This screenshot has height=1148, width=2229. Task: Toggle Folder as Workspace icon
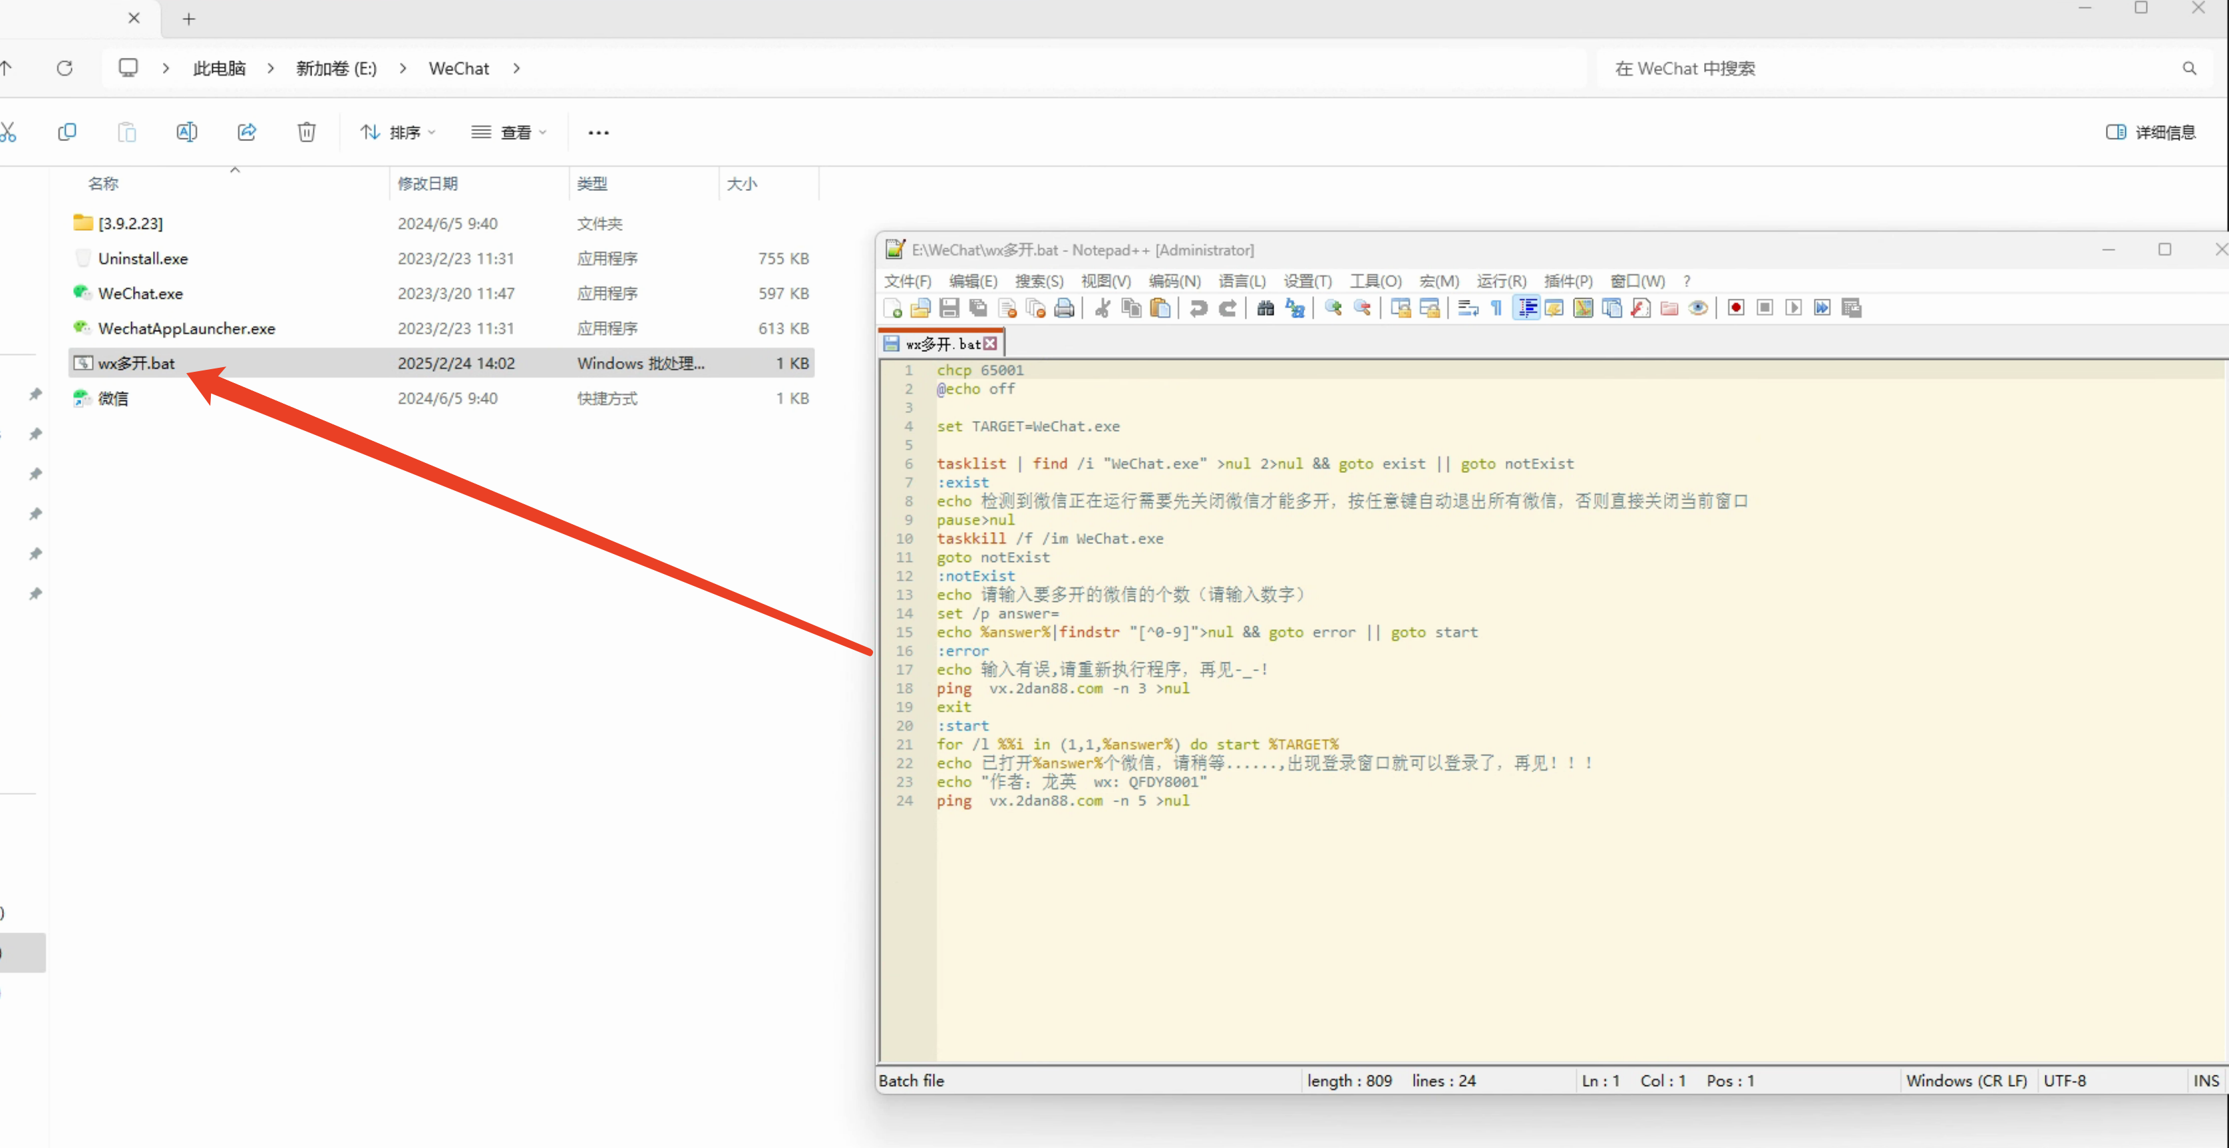pos(1669,308)
